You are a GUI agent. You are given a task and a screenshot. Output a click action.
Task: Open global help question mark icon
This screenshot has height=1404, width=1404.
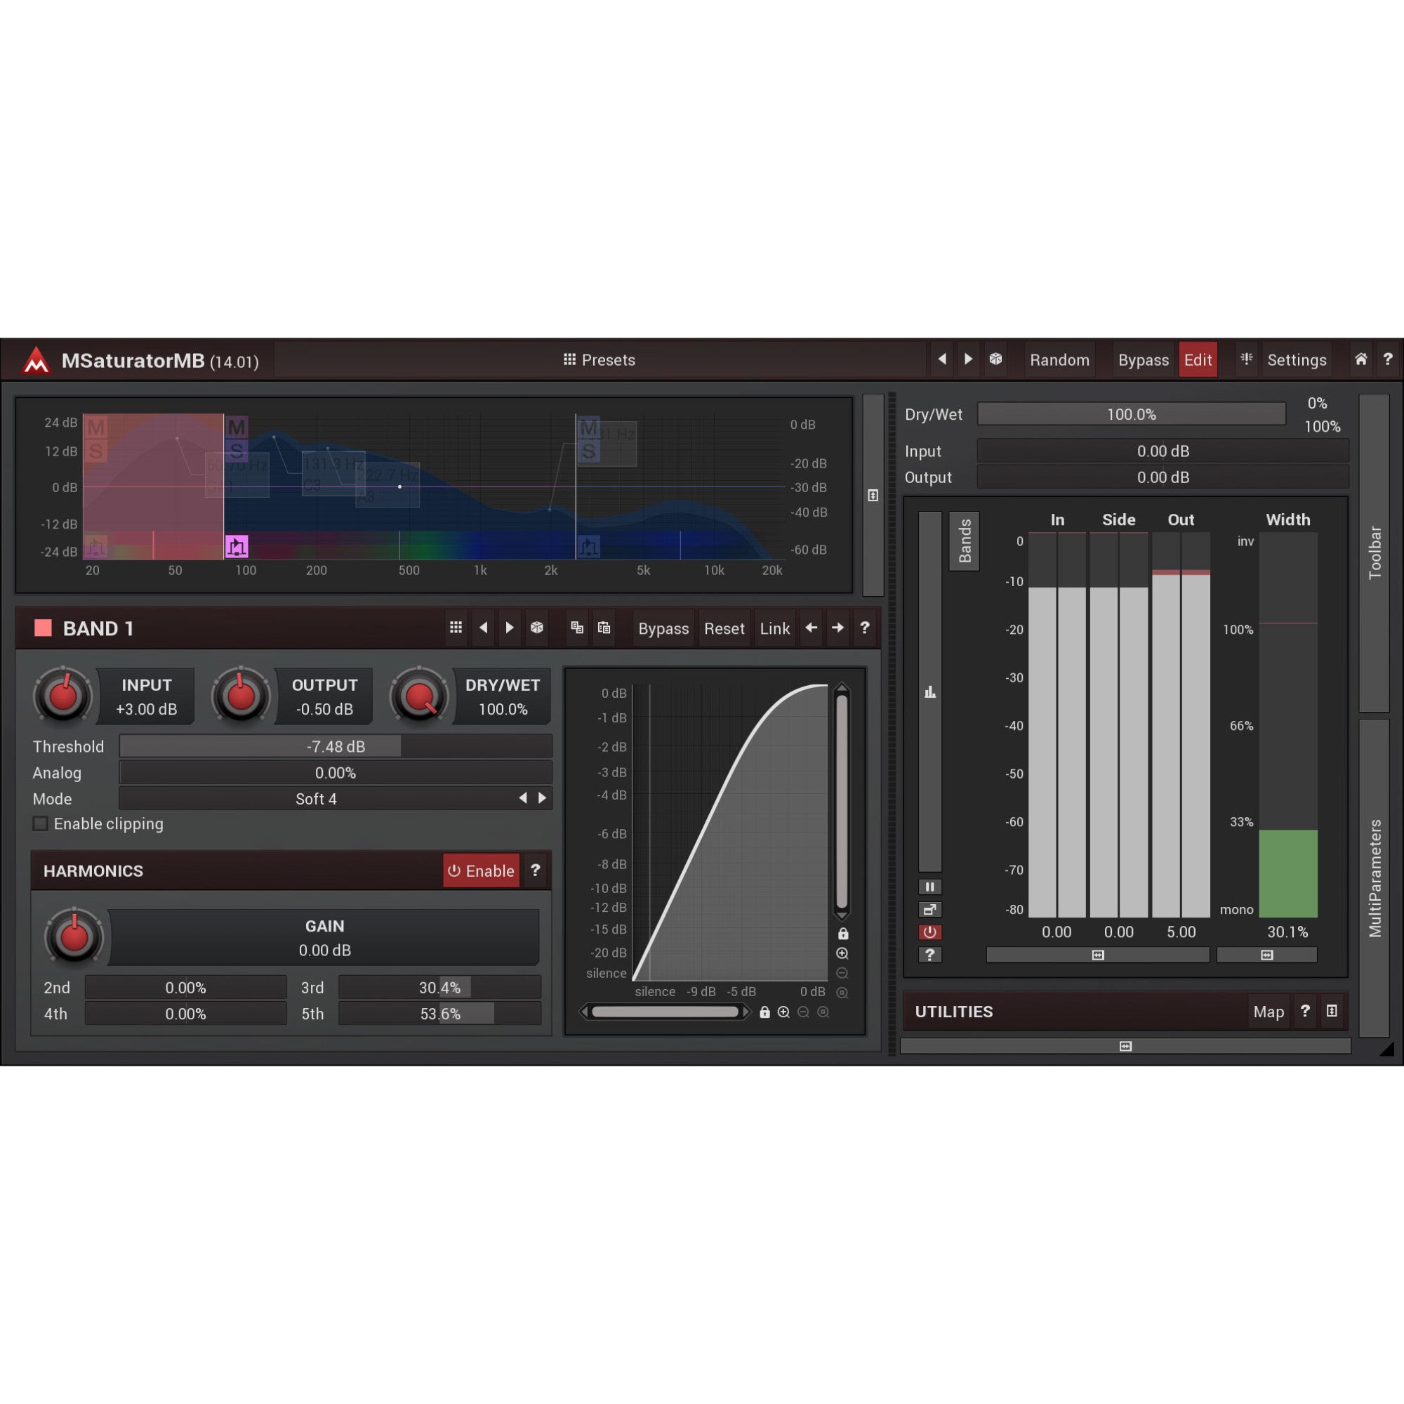point(1387,359)
